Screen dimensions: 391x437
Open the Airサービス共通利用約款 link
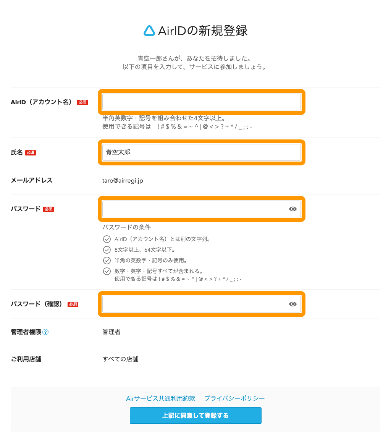coord(160,398)
